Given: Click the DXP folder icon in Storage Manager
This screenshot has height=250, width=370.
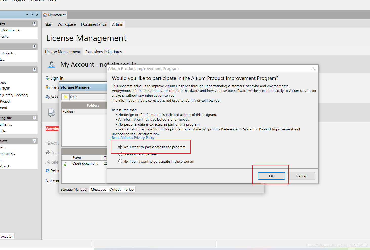Looking at the screenshot, I should click(65, 97).
